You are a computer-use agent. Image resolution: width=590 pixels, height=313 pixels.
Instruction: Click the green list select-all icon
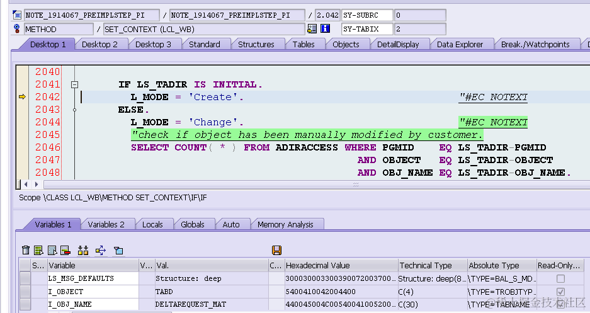tap(38, 250)
